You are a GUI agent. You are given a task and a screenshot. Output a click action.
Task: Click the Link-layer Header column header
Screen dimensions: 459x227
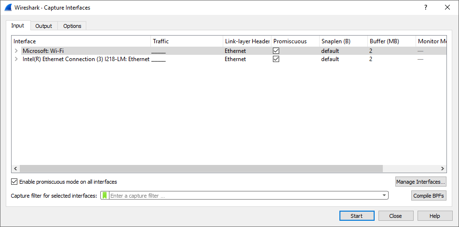point(247,41)
